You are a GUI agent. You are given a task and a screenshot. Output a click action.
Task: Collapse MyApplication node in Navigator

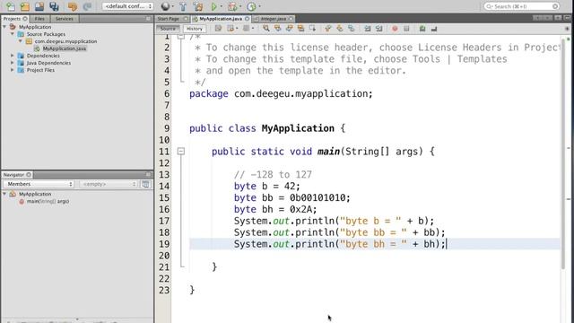(4, 194)
